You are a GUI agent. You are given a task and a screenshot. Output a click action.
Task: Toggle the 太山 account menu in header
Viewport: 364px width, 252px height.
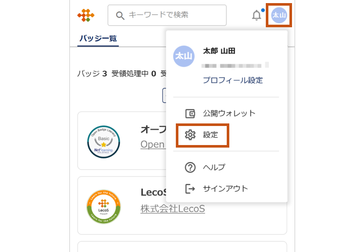point(279,15)
